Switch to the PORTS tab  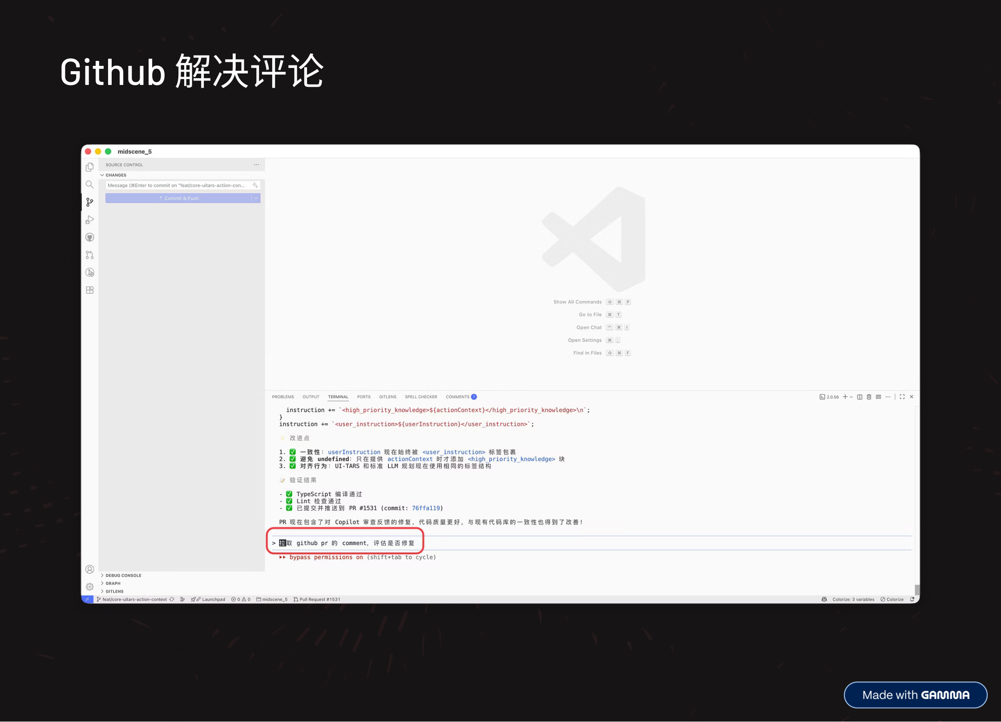pyautogui.click(x=364, y=397)
